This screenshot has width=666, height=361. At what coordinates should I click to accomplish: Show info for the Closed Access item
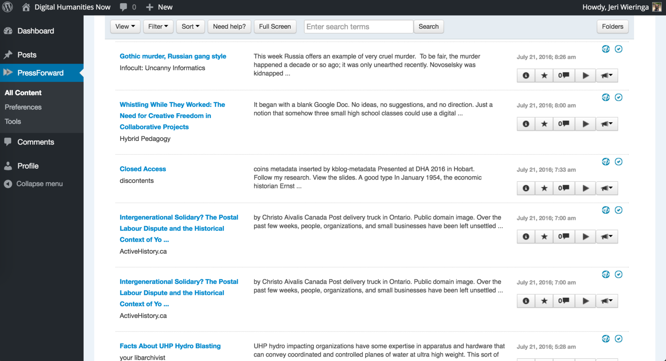point(526,188)
